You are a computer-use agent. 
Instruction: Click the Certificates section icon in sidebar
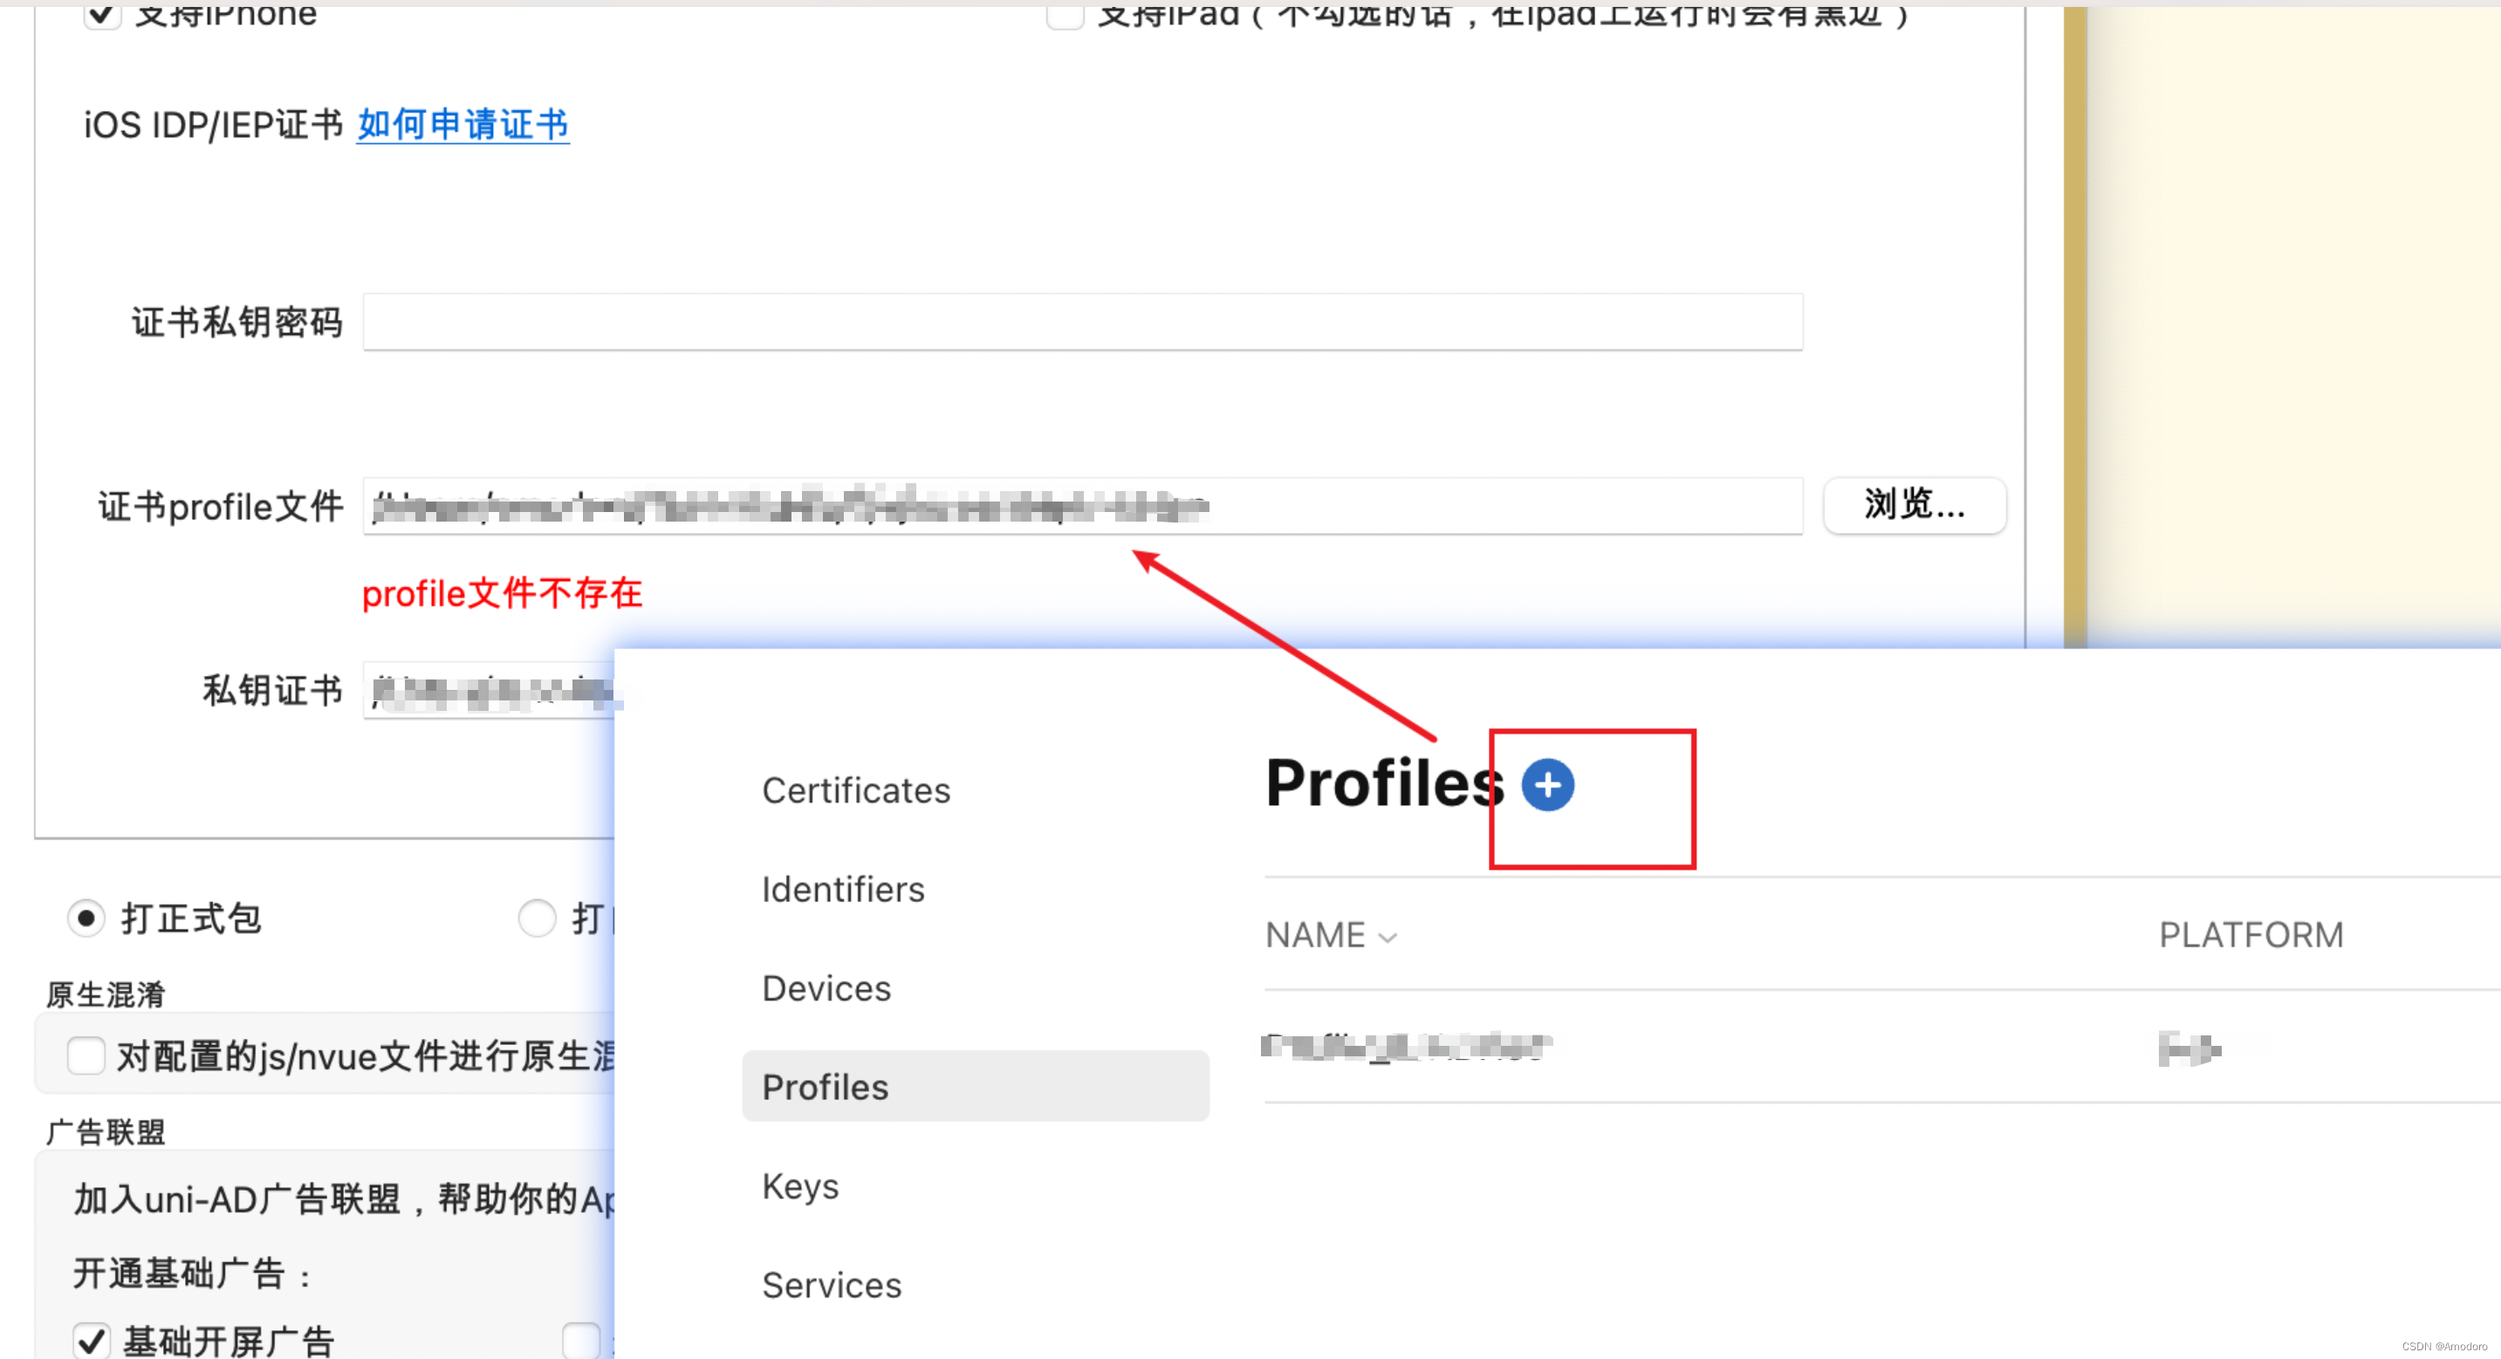click(853, 787)
